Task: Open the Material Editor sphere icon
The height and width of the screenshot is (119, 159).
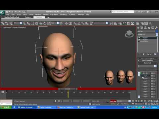Action: [x=137, y=23]
